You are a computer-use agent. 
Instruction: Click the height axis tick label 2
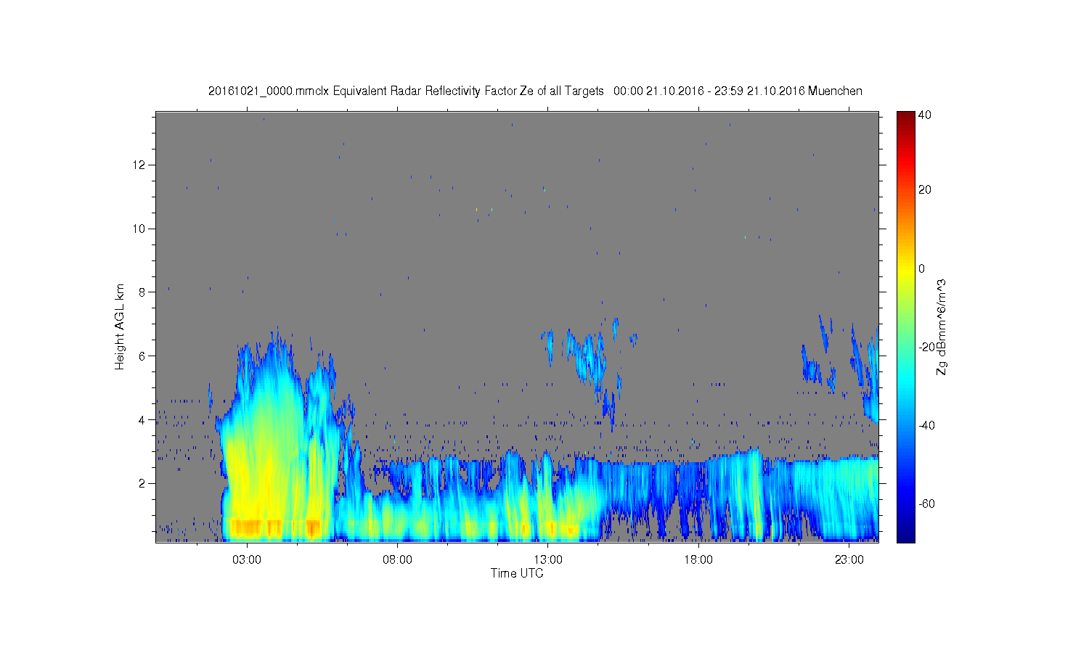144,483
